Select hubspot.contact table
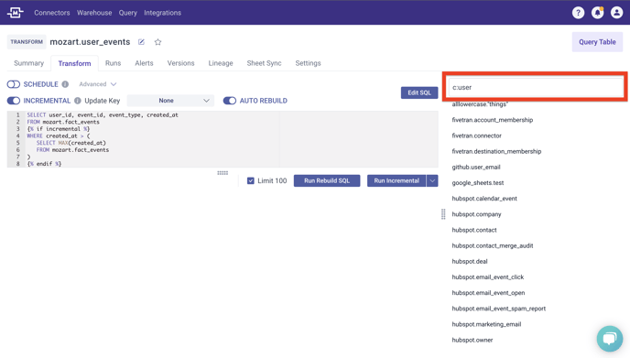 click(x=474, y=230)
